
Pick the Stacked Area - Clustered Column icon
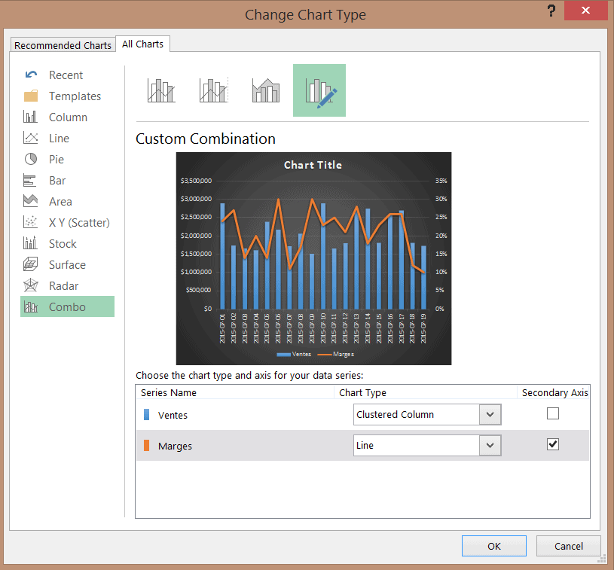tap(266, 90)
